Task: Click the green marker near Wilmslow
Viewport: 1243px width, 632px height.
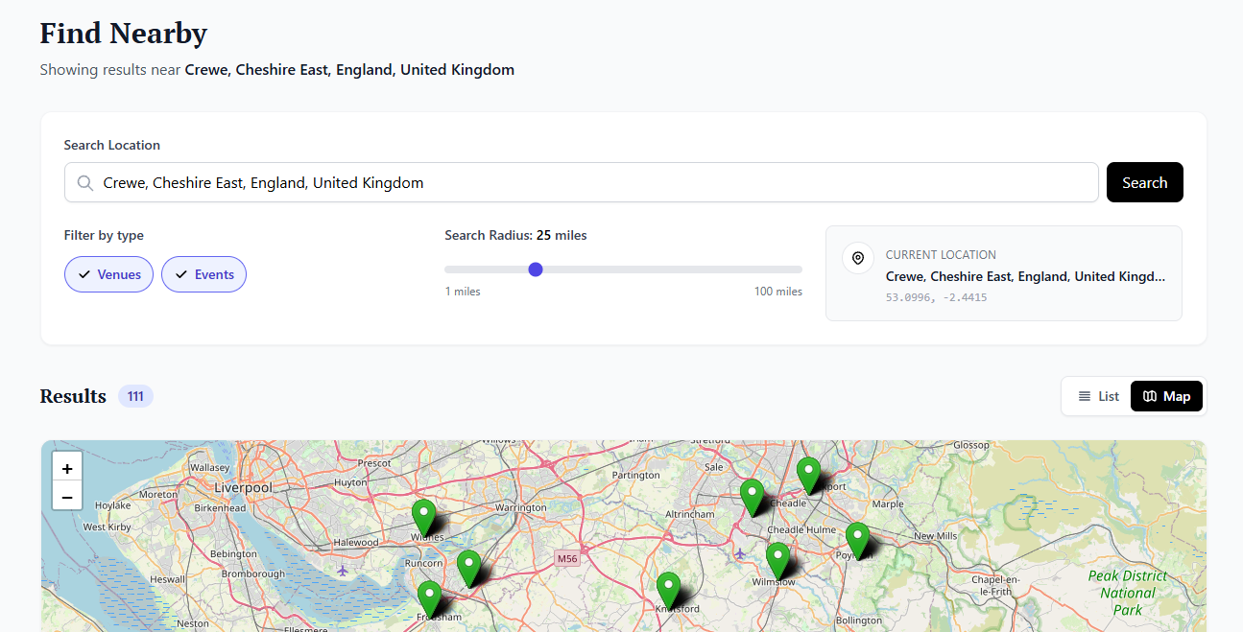Action: point(777,561)
